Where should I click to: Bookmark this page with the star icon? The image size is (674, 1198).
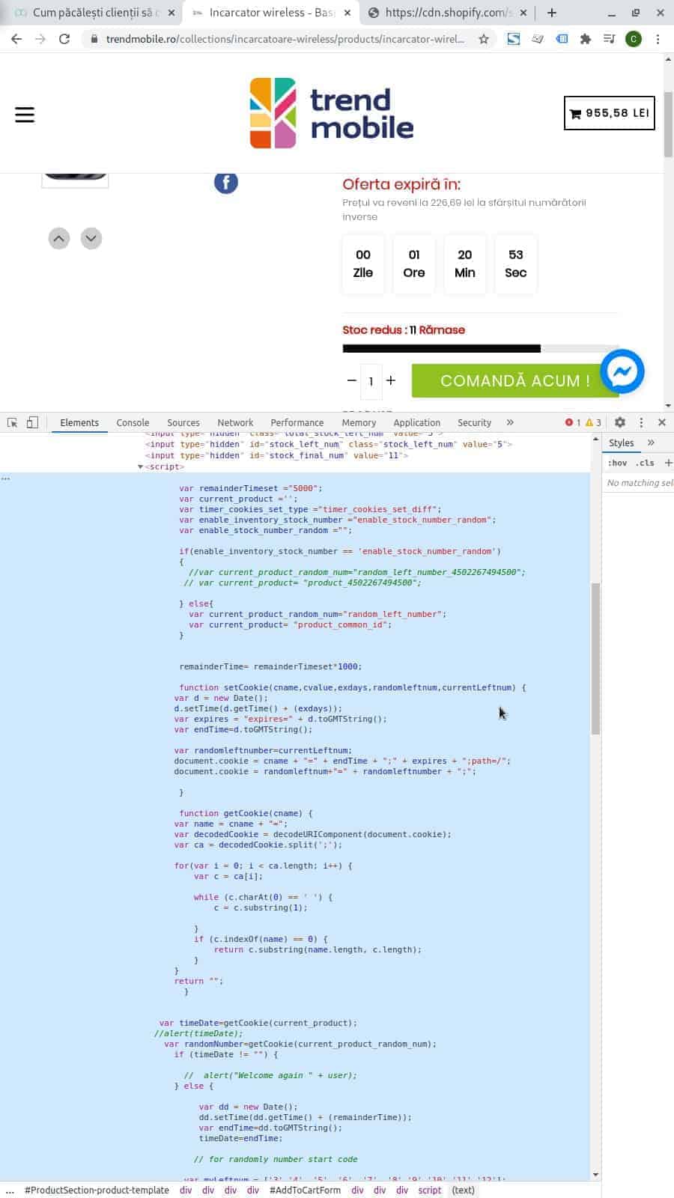tap(484, 39)
